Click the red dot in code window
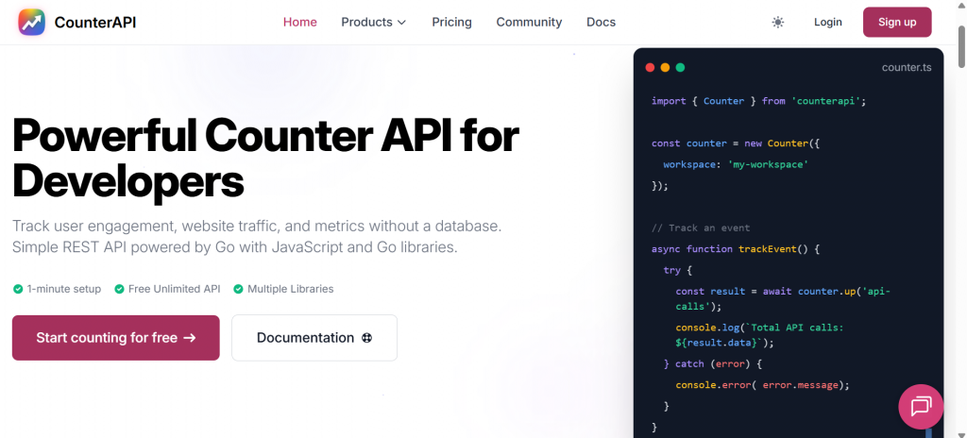The width and height of the screenshot is (967, 438). pyautogui.click(x=650, y=68)
